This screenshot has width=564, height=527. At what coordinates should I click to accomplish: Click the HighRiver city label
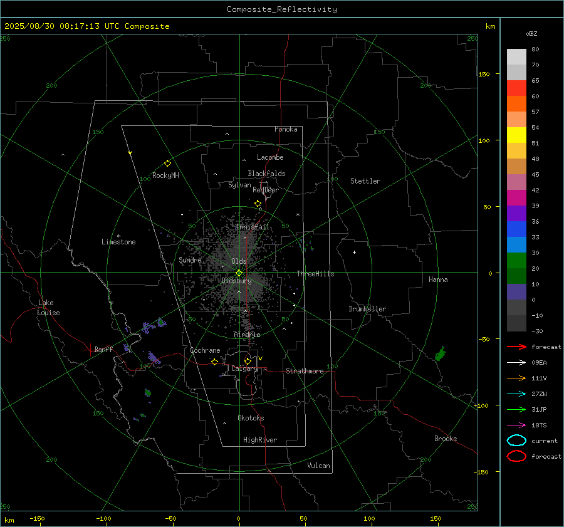tap(260, 440)
